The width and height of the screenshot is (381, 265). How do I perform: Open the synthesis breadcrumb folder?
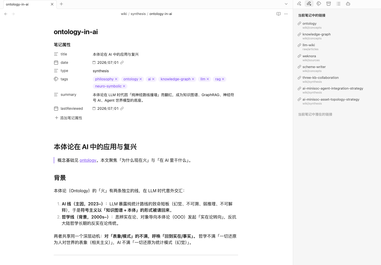pos(138,14)
